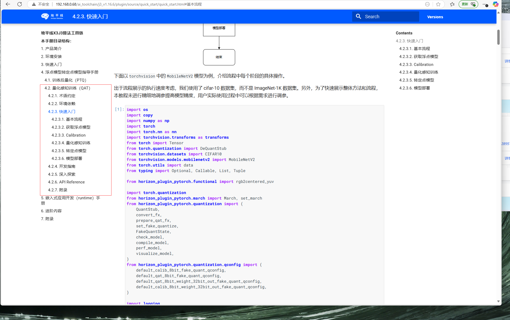Image resolution: width=510 pixels, height=320 pixels.
Task: Collapse the 4.2 量化感知训练 (QAT) section
Action: [x=67, y=88]
